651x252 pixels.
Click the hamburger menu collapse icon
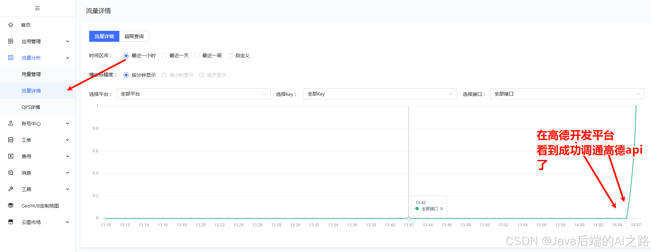tap(37, 8)
